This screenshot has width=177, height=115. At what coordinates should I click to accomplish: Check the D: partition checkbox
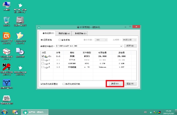[x=43, y=60]
